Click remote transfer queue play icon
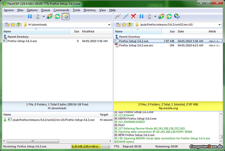Screen dimensions: 225x151 (x=150, y=16)
